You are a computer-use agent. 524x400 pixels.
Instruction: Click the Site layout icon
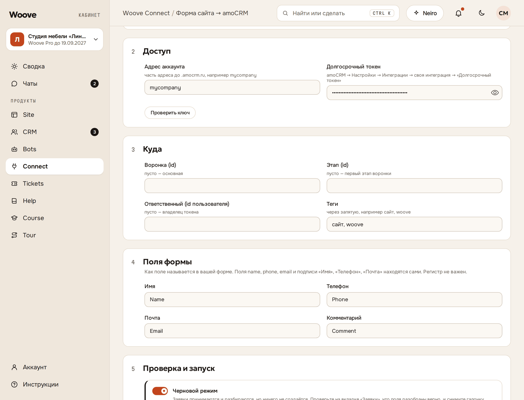[14, 115]
